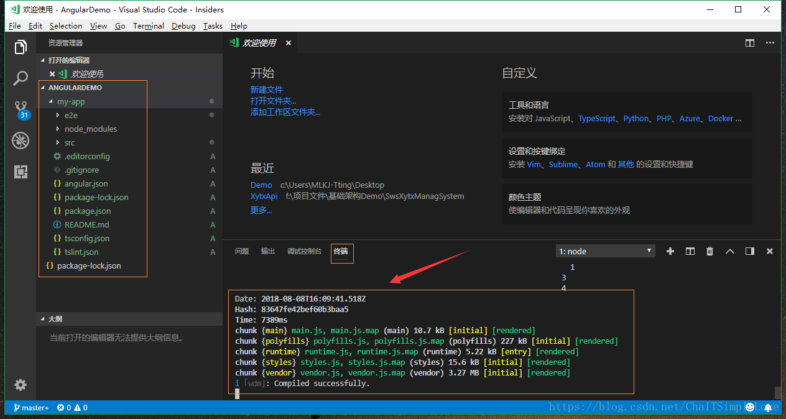This screenshot has width=786, height=419.
Task: Open the errors and warnings status item
Action: coord(72,408)
